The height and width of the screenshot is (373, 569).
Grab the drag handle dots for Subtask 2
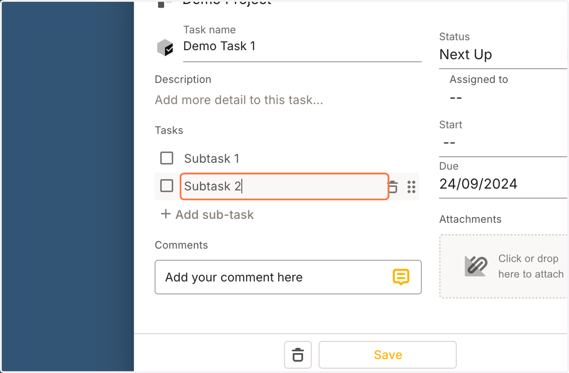(x=412, y=187)
